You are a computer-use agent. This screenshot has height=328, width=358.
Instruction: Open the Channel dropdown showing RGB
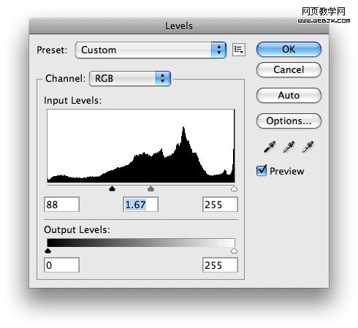tap(130, 78)
